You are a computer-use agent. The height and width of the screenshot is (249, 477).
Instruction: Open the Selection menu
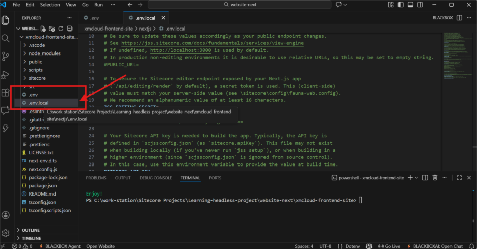[50, 5]
